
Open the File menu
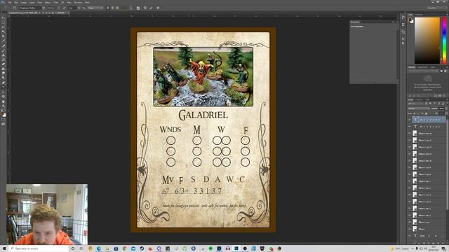tap(10, 2)
